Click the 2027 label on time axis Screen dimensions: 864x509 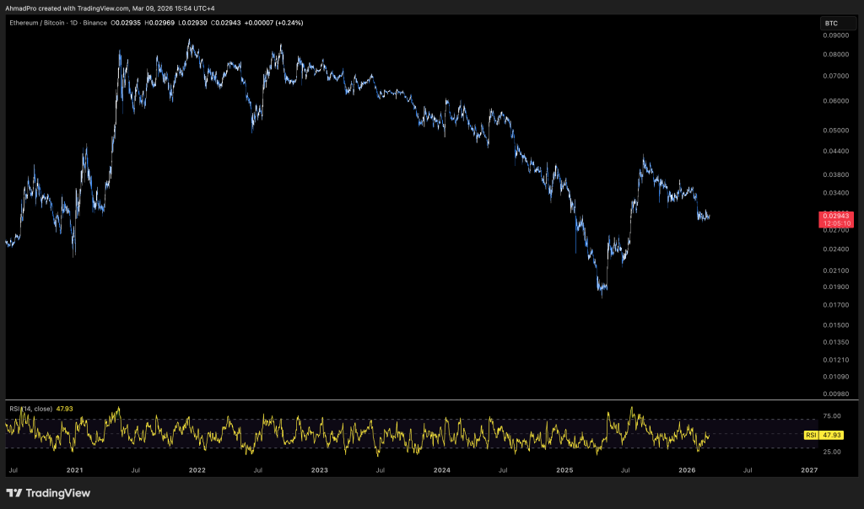809,469
